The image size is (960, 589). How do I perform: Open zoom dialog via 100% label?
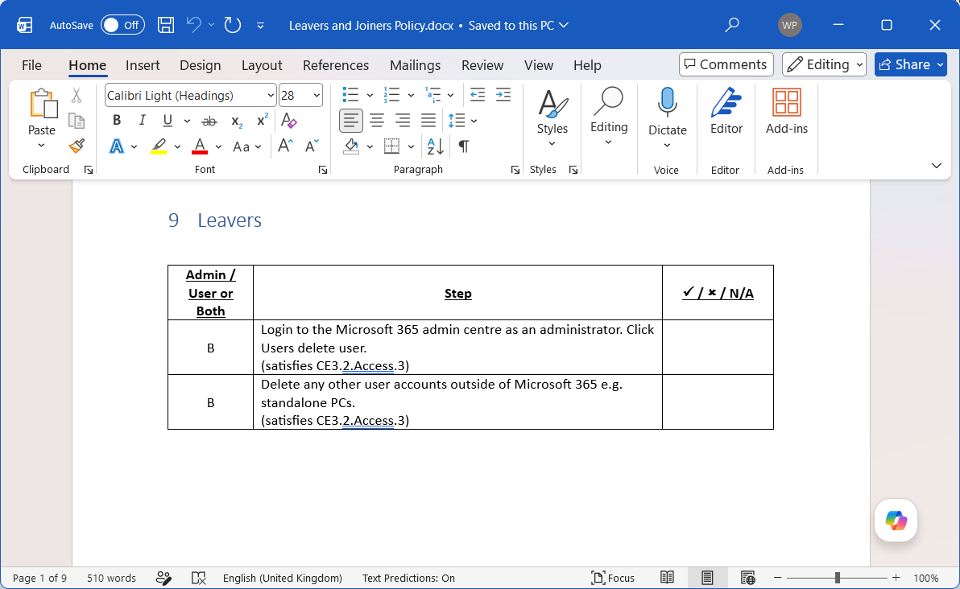click(925, 578)
